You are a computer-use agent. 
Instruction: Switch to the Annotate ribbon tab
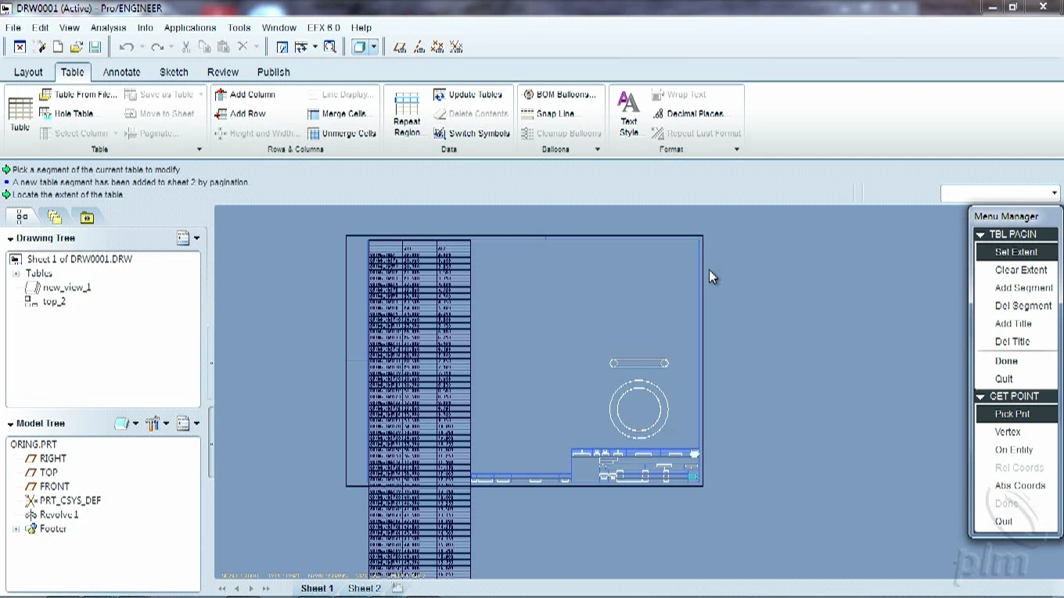click(x=122, y=72)
